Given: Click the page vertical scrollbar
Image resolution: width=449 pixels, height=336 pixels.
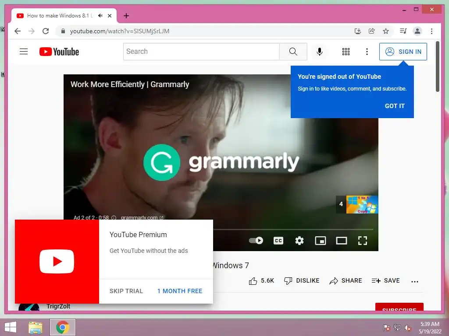Looking at the screenshot, I should pos(438,66).
